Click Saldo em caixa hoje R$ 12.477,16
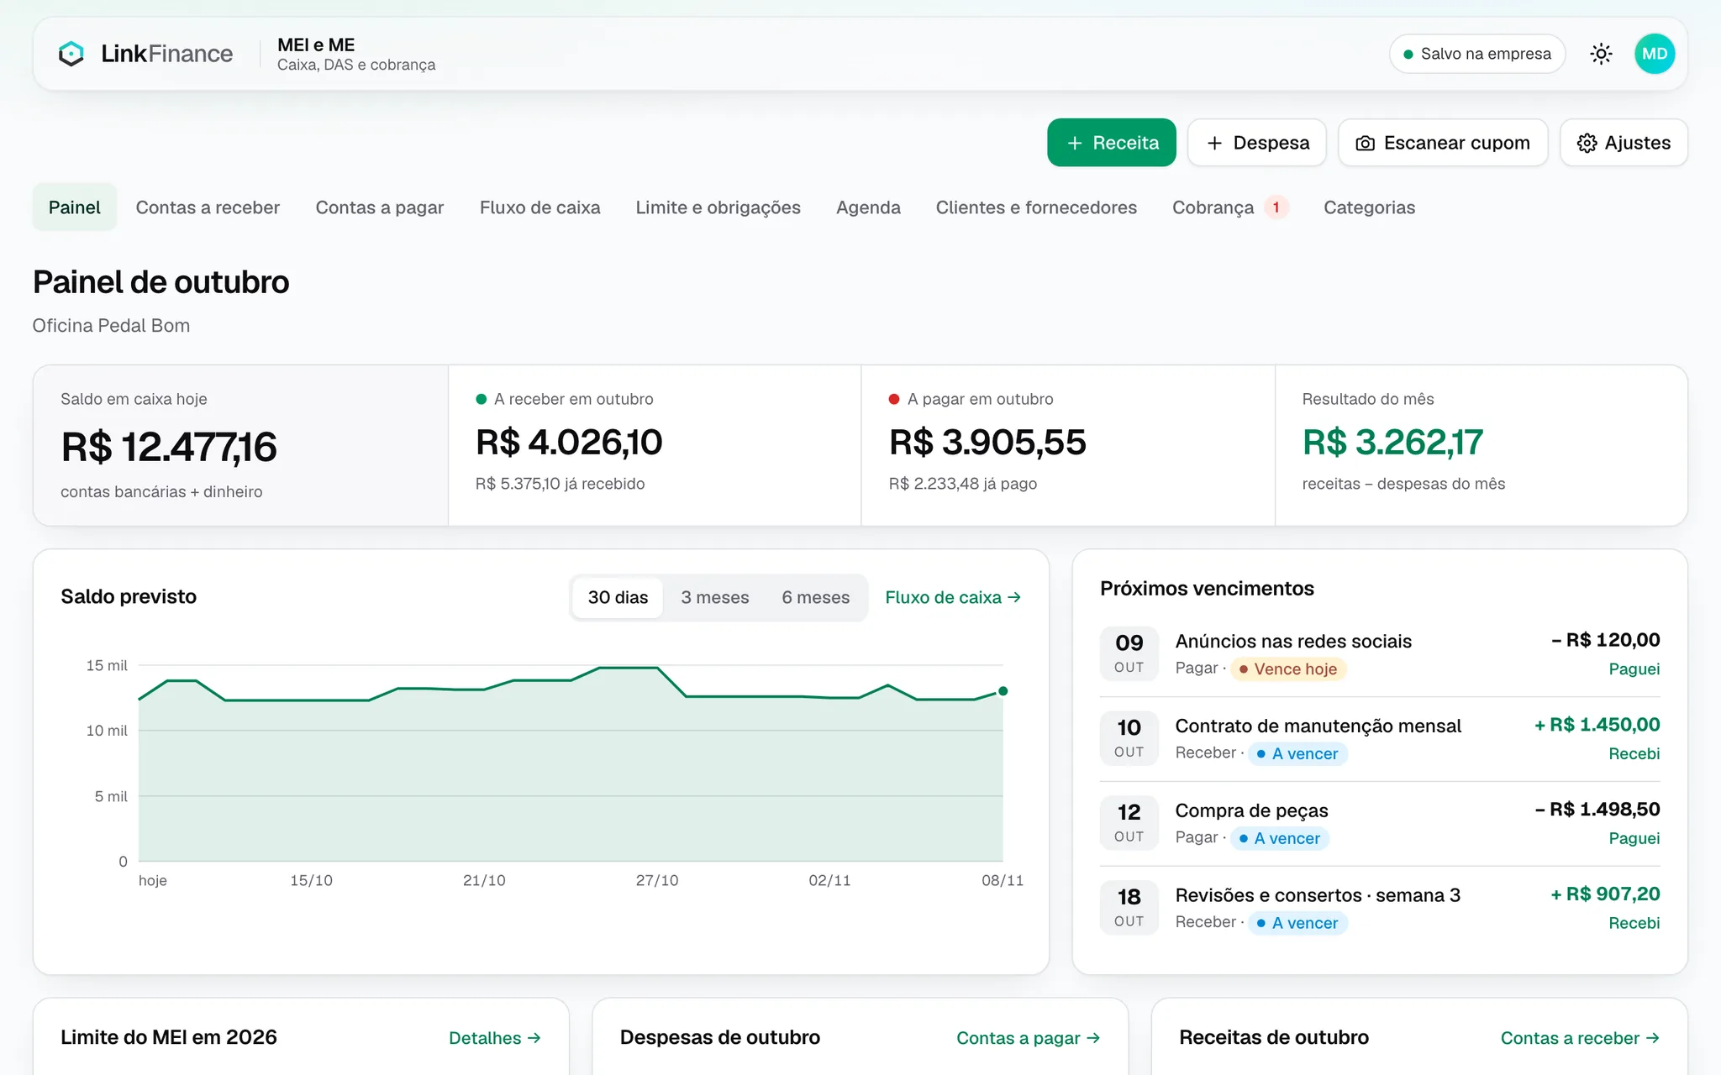Image resolution: width=1721 pixels, height=1075 pixels. 169,447
